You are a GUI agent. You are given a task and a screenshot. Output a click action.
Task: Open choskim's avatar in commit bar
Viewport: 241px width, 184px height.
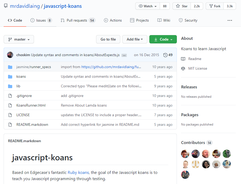click(10, 55)
